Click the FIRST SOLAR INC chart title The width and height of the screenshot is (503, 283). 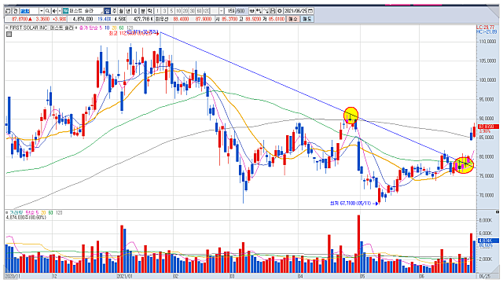click(x=41, y=28)
